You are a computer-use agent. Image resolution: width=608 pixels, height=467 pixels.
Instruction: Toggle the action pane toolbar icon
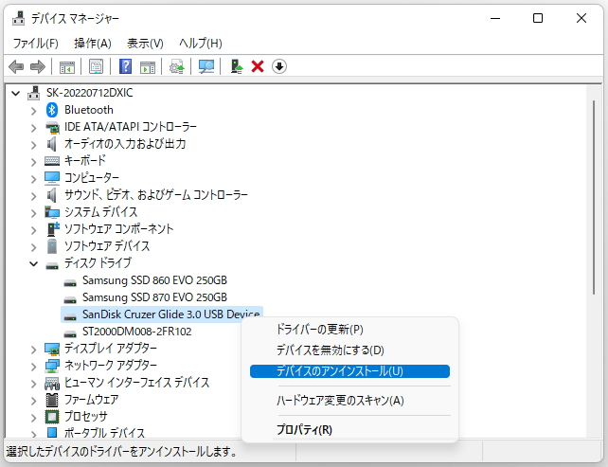pyautogui.click(x=148, y=66)
